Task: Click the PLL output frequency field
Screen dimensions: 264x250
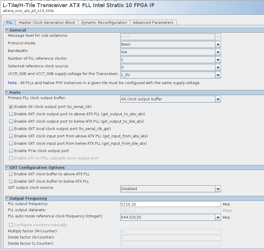Action: (x=170, y=204)
